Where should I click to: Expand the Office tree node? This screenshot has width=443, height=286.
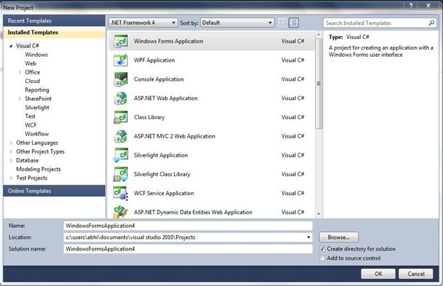tap(20, 72)
